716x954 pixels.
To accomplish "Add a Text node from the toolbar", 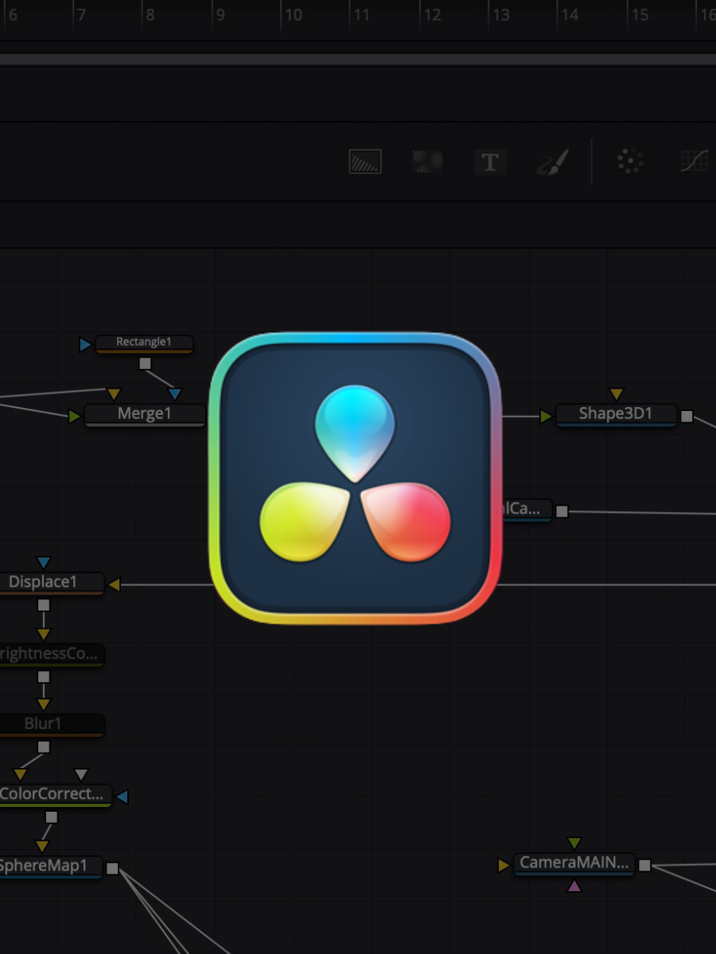I will (x=490, y=162).
